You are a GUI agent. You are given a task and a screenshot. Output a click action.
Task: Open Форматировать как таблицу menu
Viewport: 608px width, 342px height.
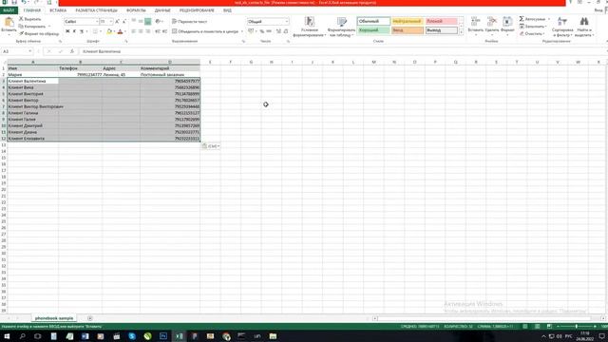(x=341, y=27)
